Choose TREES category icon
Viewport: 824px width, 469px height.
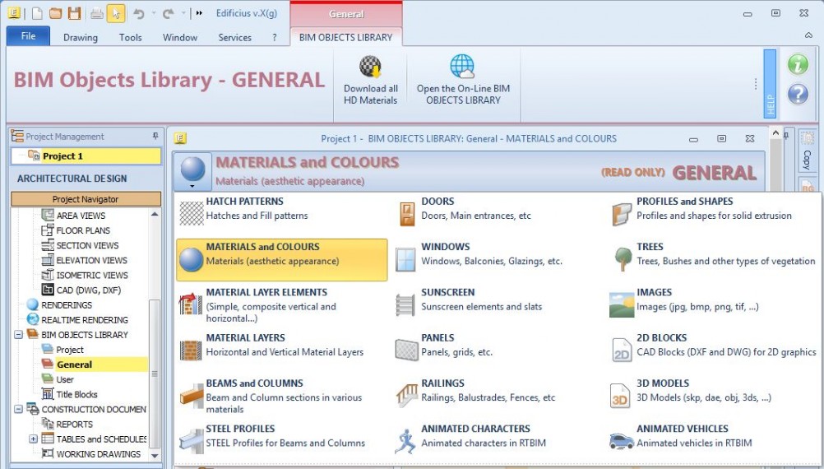(x=623, y=259)
